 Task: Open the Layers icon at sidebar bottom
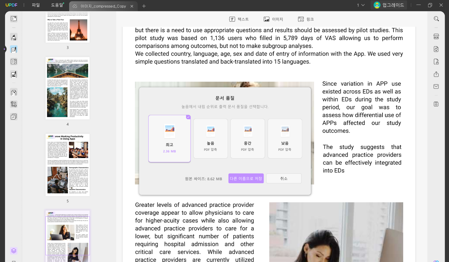coord(13,251)
